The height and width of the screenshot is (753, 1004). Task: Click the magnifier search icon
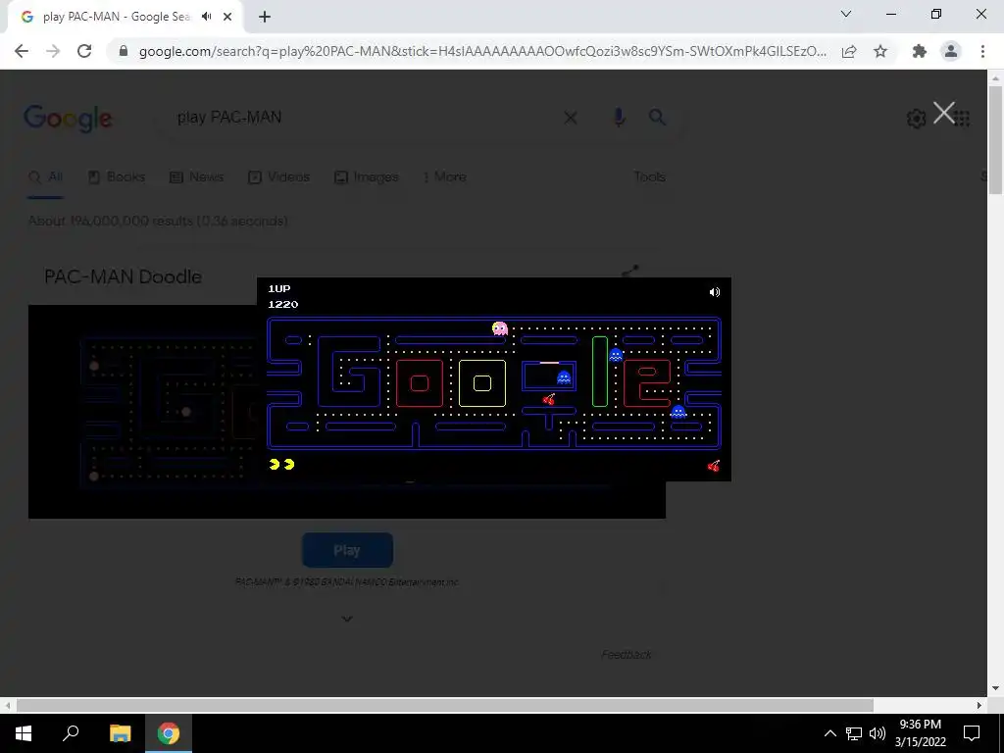657,118
